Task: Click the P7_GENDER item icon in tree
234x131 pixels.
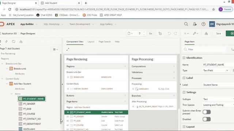Action: 20,104
